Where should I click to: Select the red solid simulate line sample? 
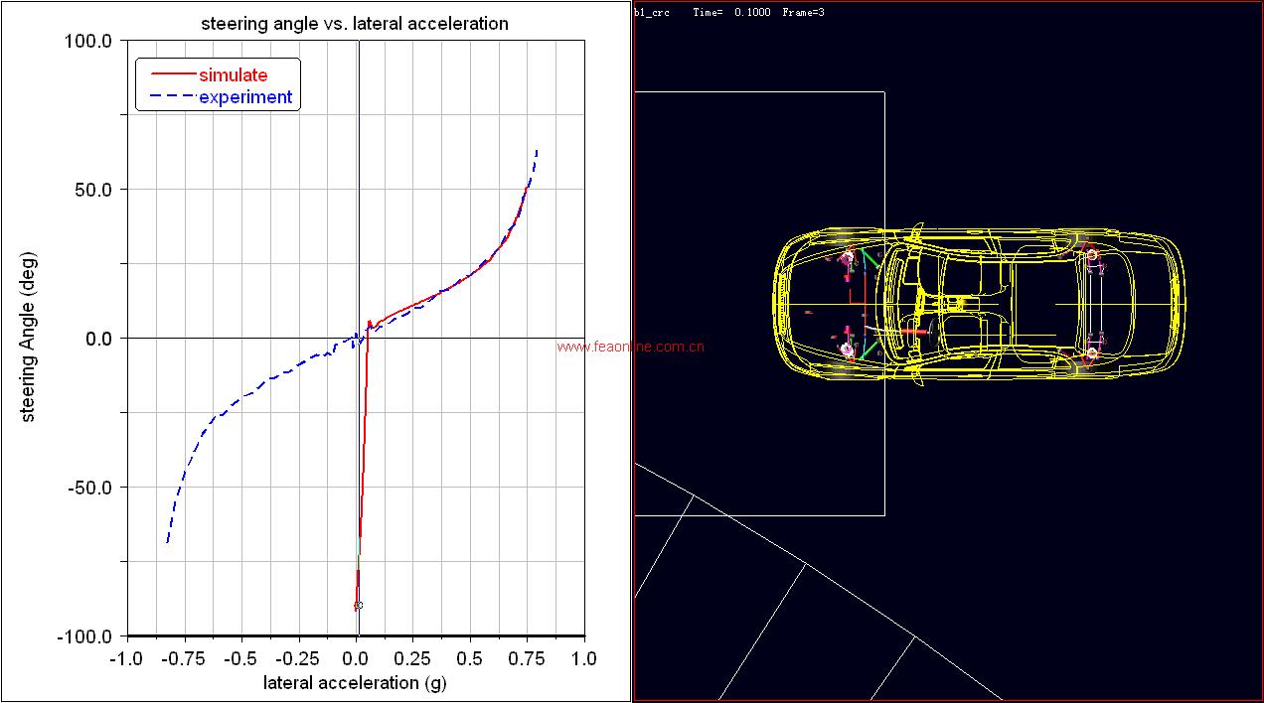click(172, 74)
